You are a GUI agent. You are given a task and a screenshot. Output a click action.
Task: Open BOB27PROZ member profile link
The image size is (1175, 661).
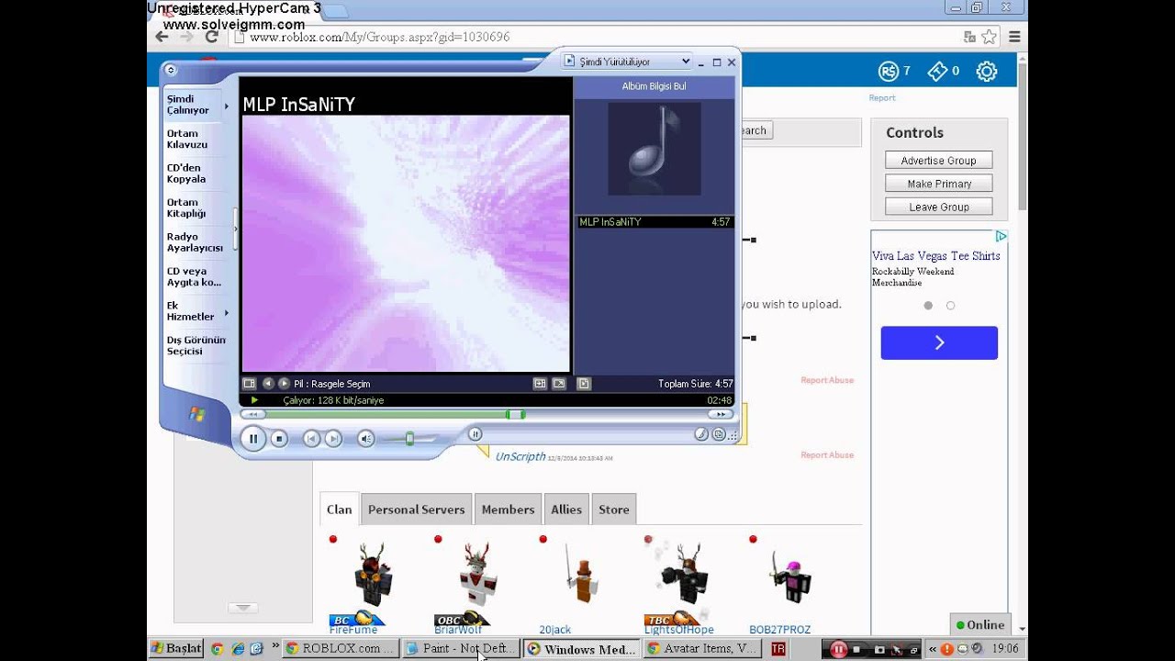[x=780, y=630]
